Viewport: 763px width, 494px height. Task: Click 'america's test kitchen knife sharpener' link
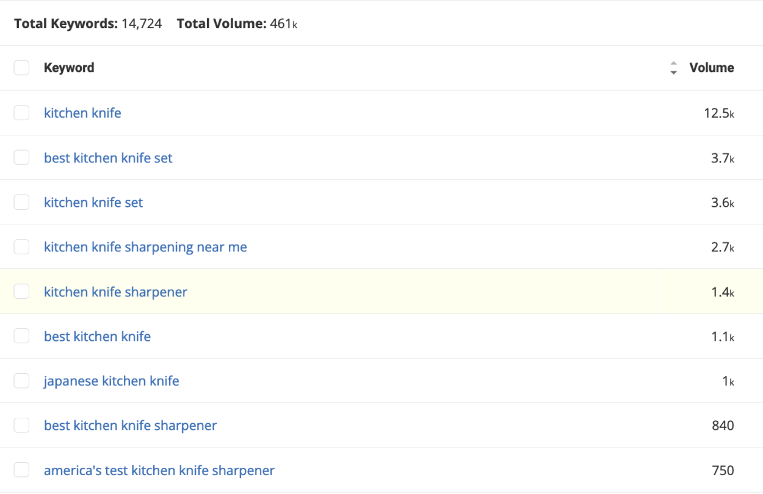(x=159, y=471)
